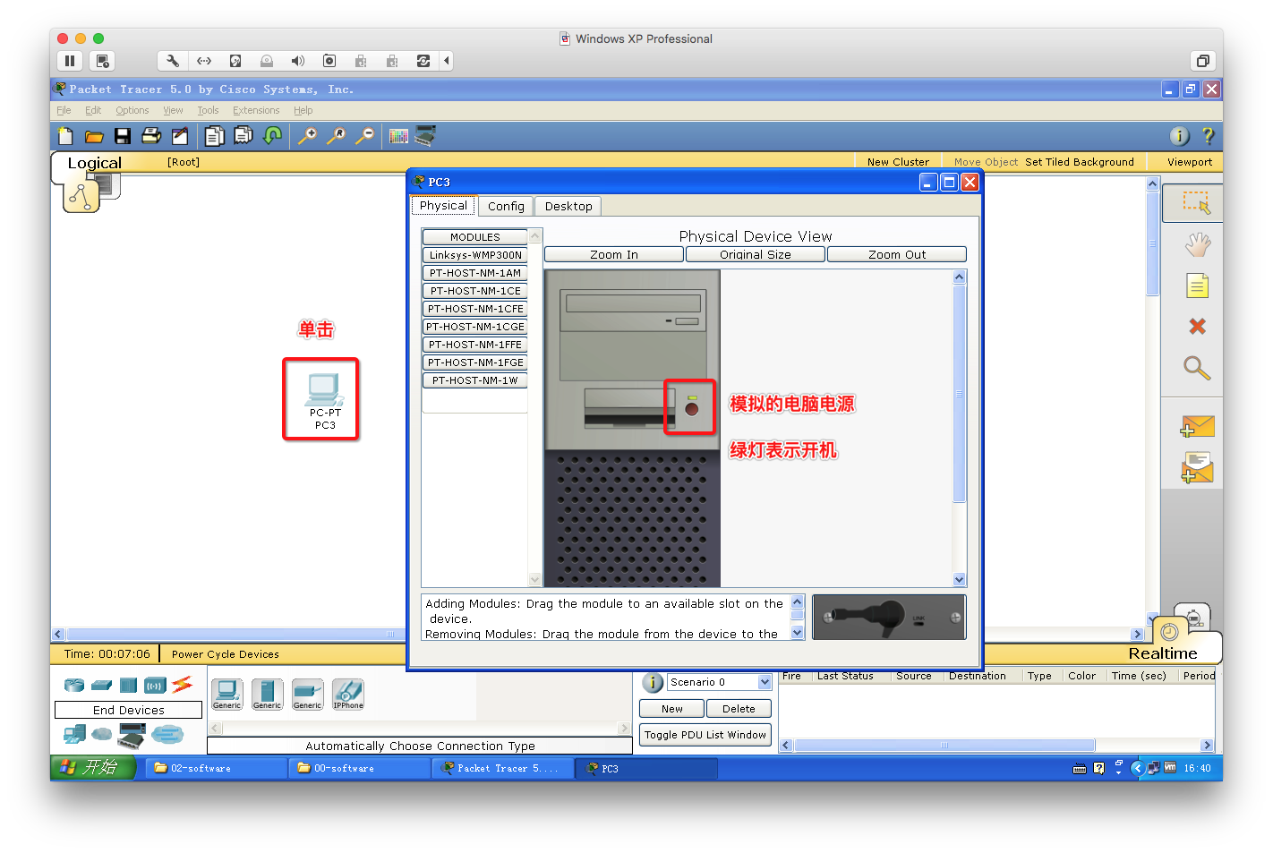Image resolution: width=1273 pixels, height=853 pixels.
Task: Zoom in with the plus magnifier toolbar icon
Action: [307, 136]
